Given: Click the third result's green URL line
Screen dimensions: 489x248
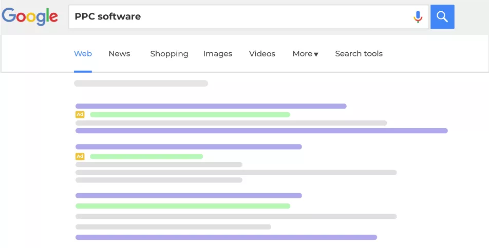Looking at the screenshot, I should pos(182,206).
